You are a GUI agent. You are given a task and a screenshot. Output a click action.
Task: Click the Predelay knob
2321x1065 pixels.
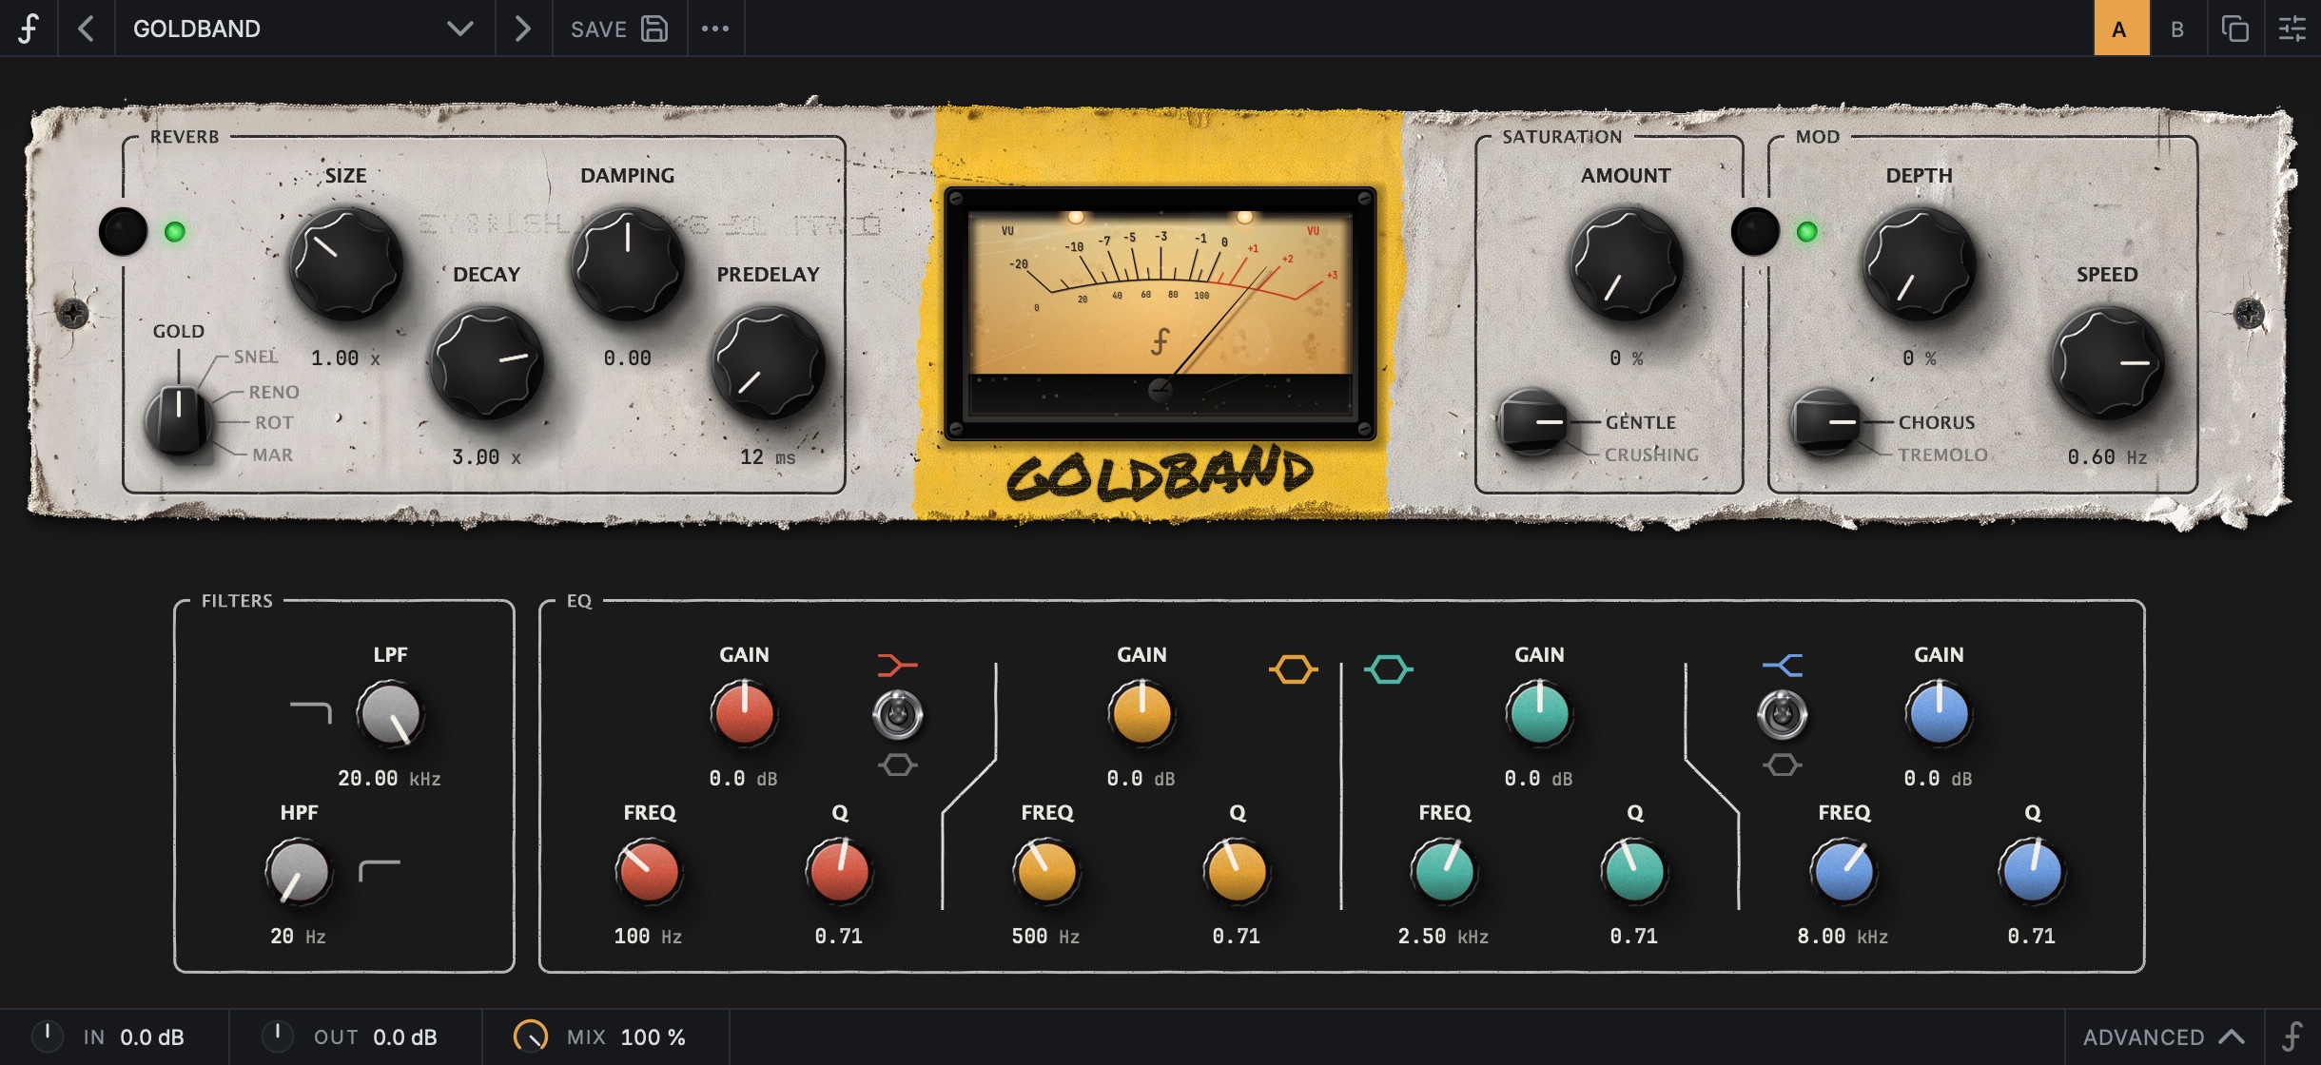click(768, 362)
